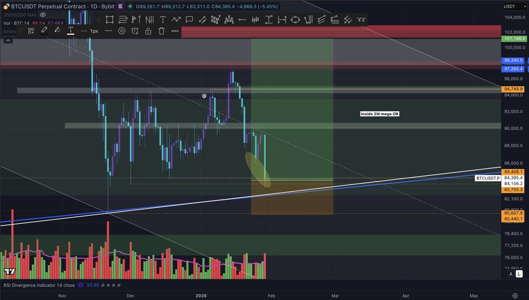This screenshot has width=529, height=300.
Task: Add alert on drawing clock icon
Action: click(135, 31)
